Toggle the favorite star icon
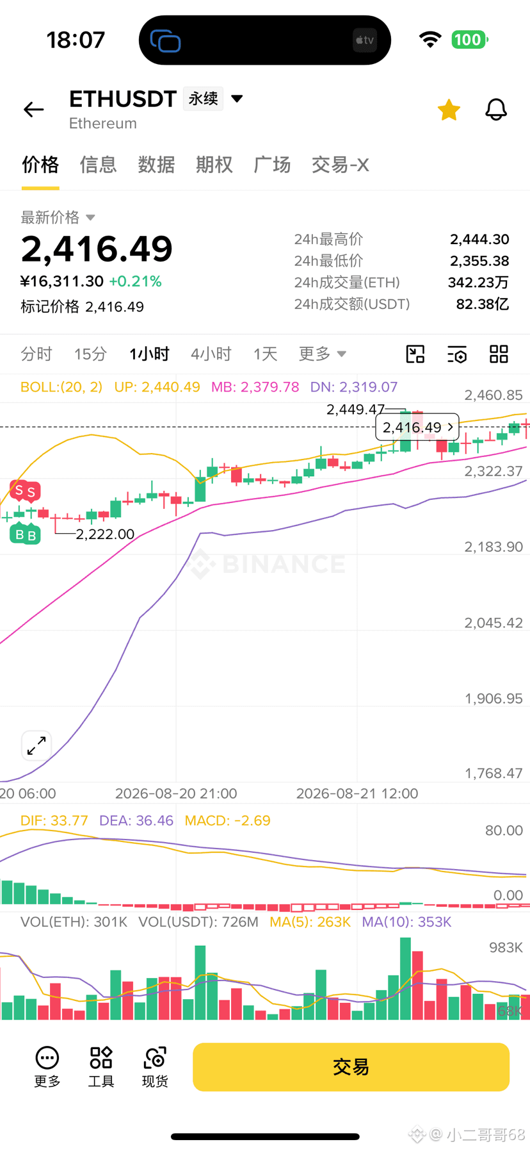The width and height of the screenshot is (530, 1151). click(x=449, y=110)
